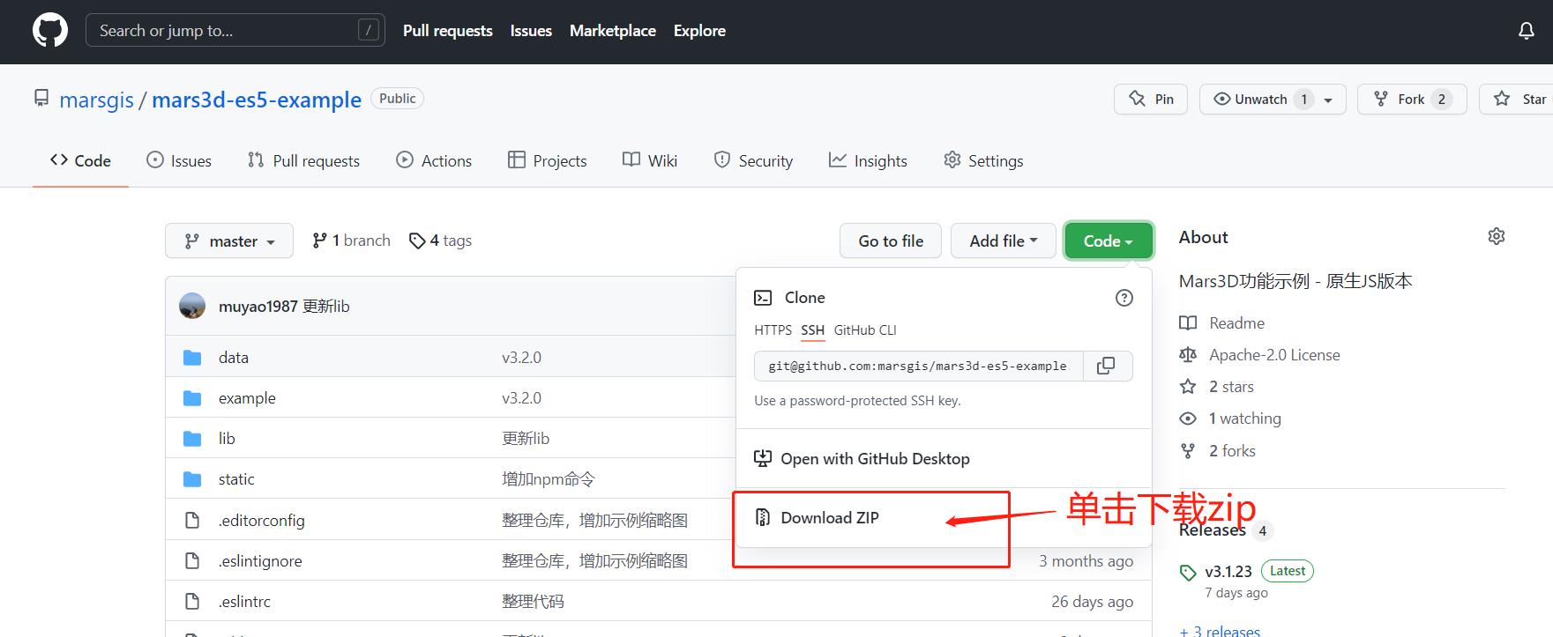
Task: Expand the Add file dropdown
Action: coord(1004,241)
